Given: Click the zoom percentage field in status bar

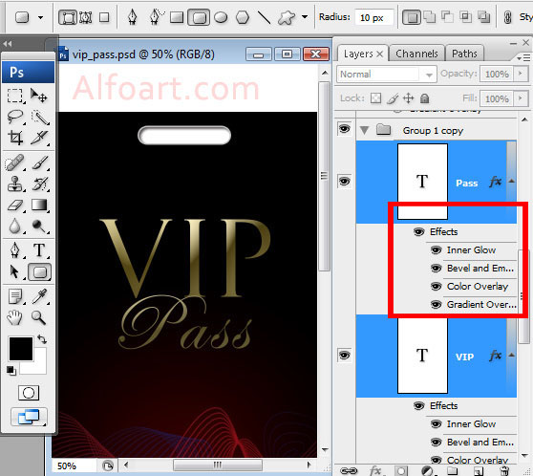Looking at the screenshot, I should [75, 465].
